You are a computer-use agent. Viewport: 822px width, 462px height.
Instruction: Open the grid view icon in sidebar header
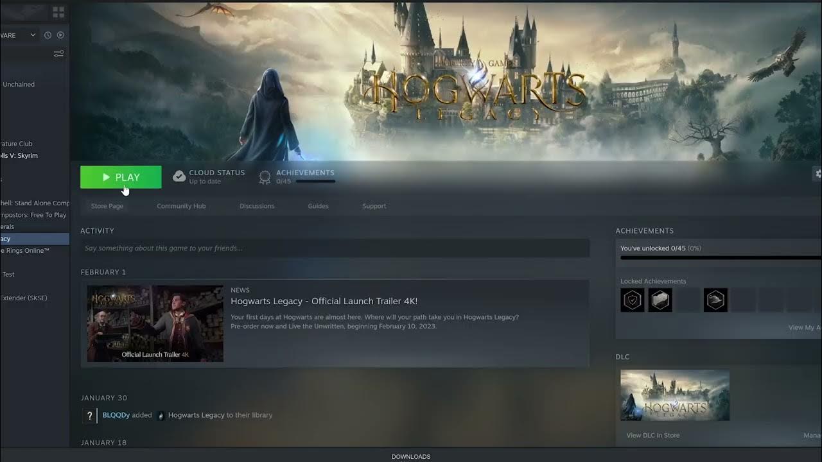point(58,12)
